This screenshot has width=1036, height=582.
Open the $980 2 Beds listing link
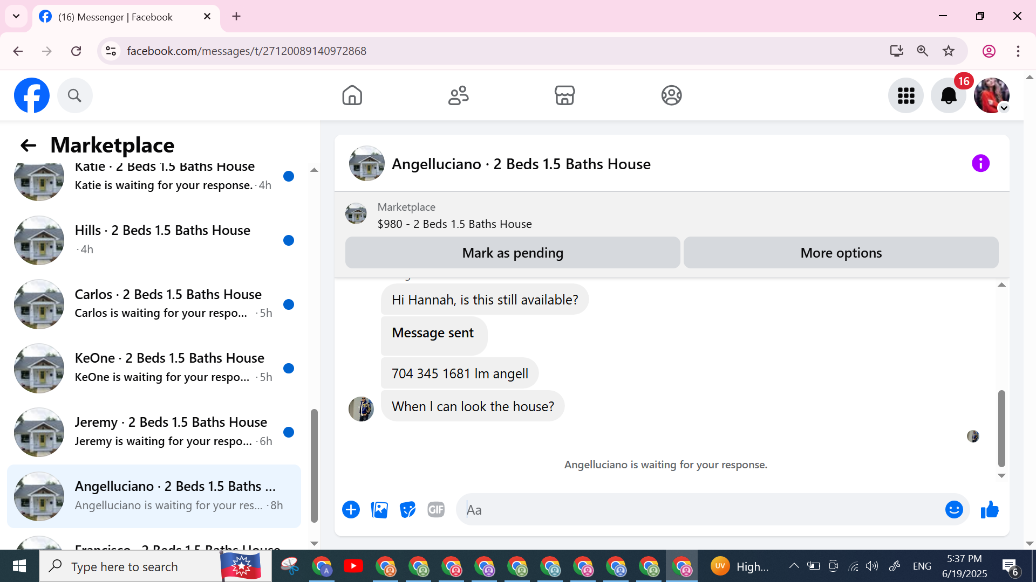[x=454, y=224]
